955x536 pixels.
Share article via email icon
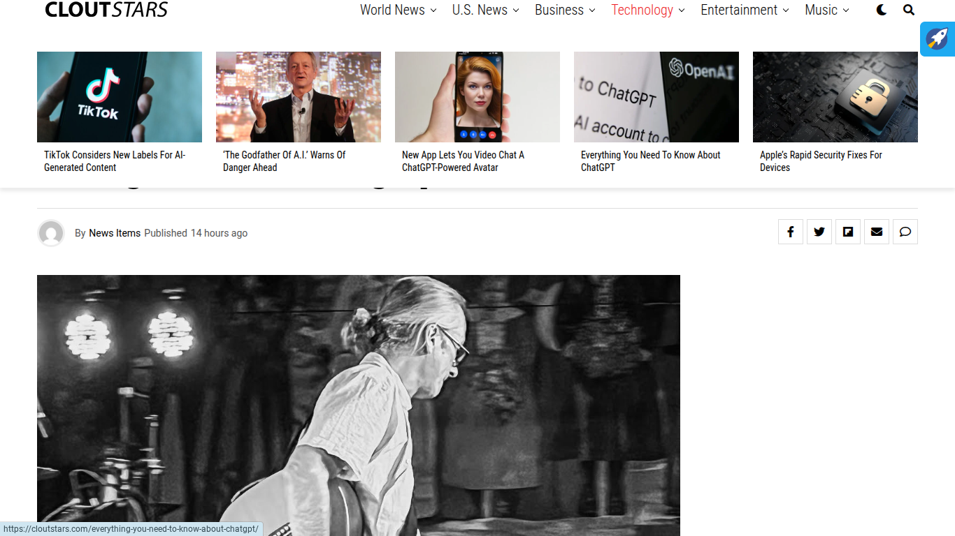877,232
